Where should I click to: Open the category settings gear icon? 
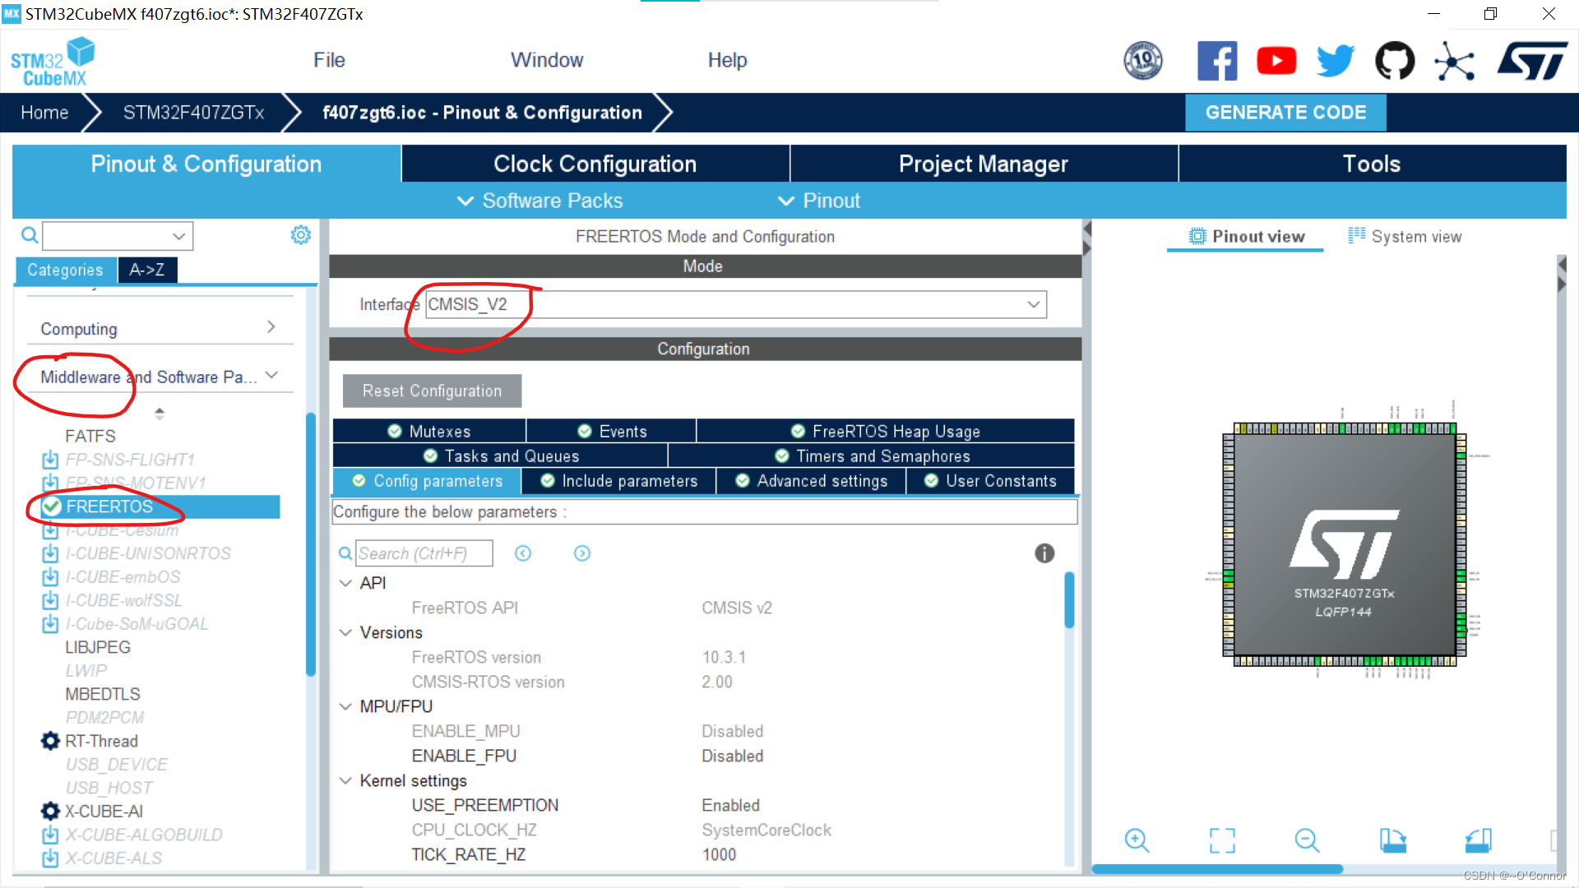[301, 235]
